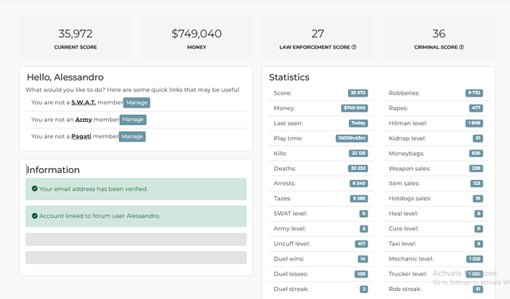This screenshot has height=299, width=510.
Task: Click the 'Trucker level:' label
Action: 408,274
